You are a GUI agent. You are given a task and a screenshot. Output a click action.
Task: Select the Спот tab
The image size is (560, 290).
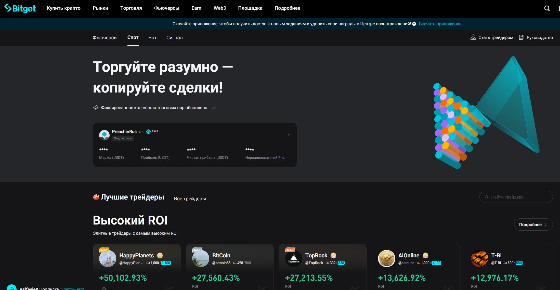[x=133, y=37]
